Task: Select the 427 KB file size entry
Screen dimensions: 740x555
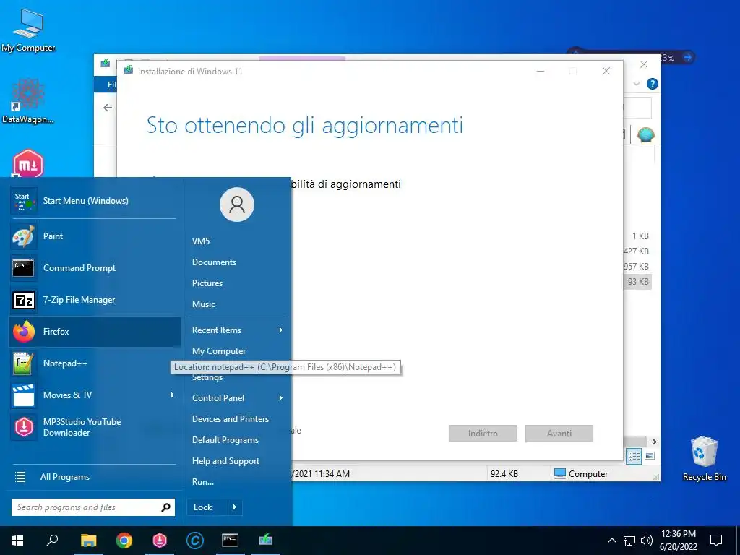Action: point(636,251)
